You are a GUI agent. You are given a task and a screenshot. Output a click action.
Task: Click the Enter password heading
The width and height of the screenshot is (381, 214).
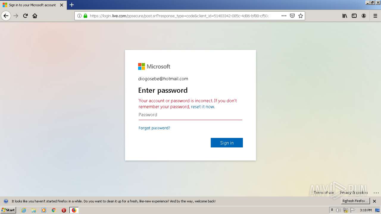click(x=163, y=90)
